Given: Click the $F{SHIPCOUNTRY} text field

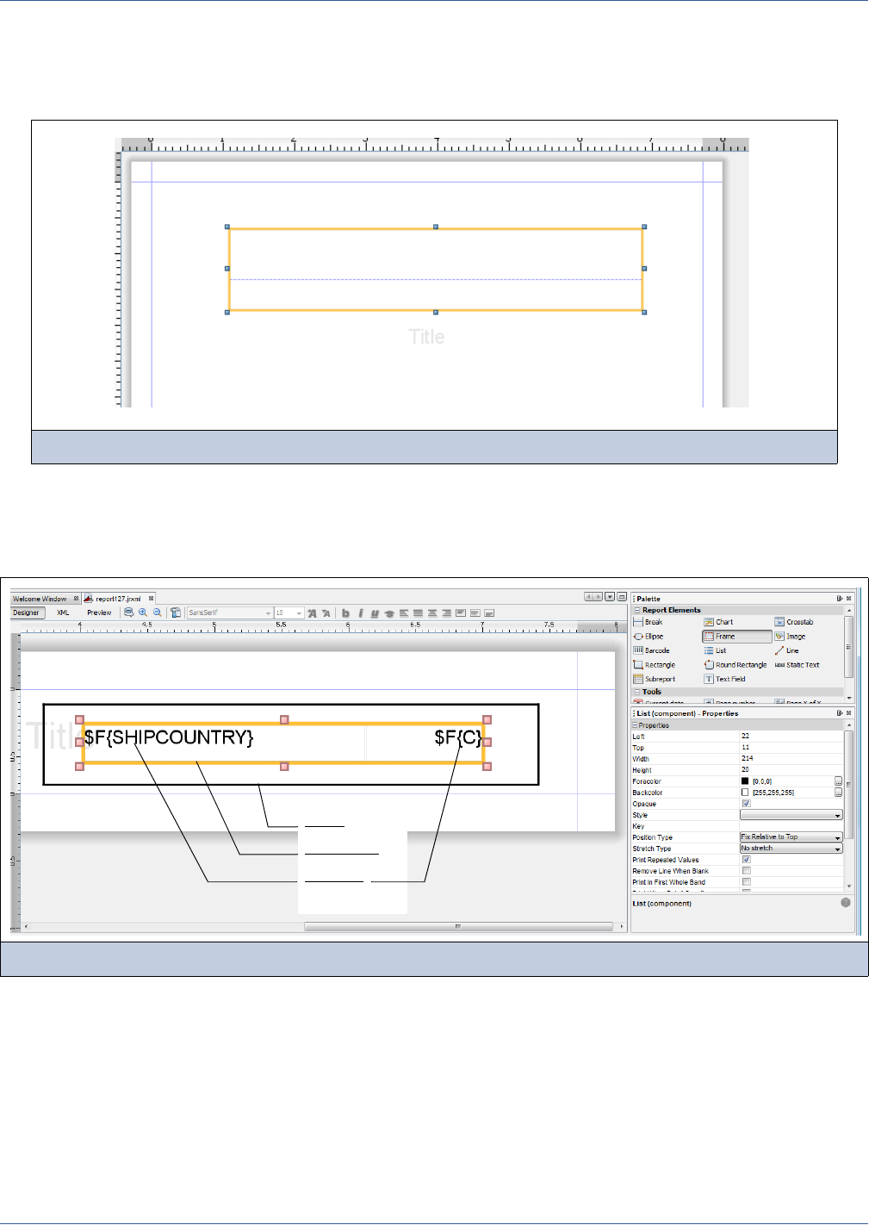Looking at the screenshot, I should pos(169,737).
